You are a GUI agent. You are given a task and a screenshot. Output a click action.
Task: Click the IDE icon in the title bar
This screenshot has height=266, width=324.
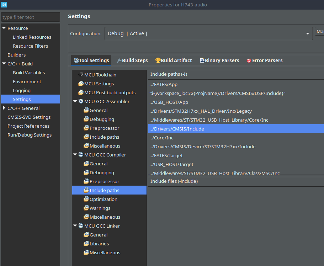[x=4, y=5]
